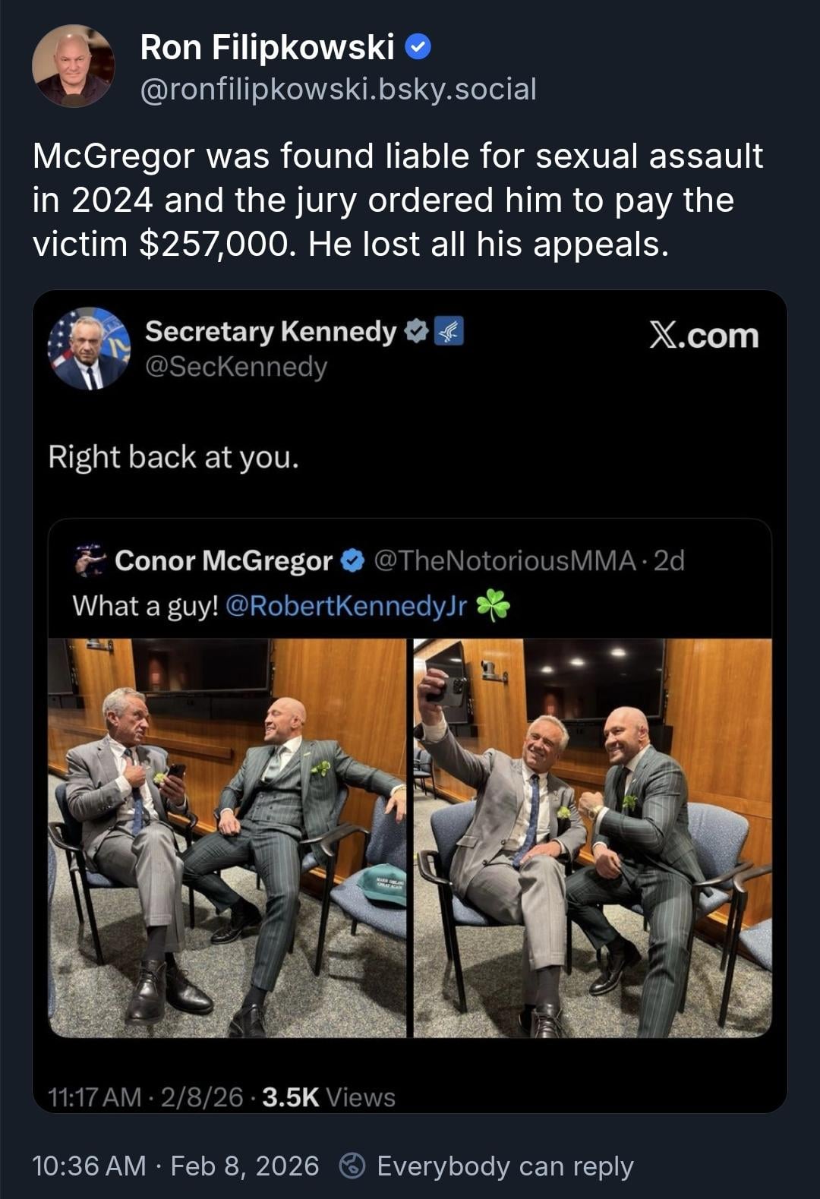The image size is (820, 1199).
Task: Click the verified badge next to Conor McGregor
Action: (x=351, y=560)
